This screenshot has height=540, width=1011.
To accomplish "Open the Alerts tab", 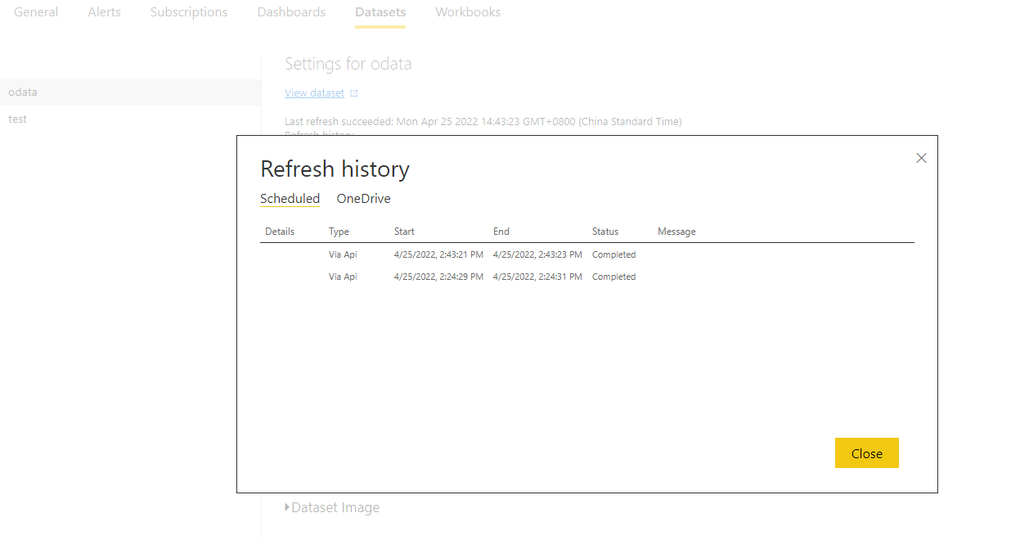I will point(104,12).
